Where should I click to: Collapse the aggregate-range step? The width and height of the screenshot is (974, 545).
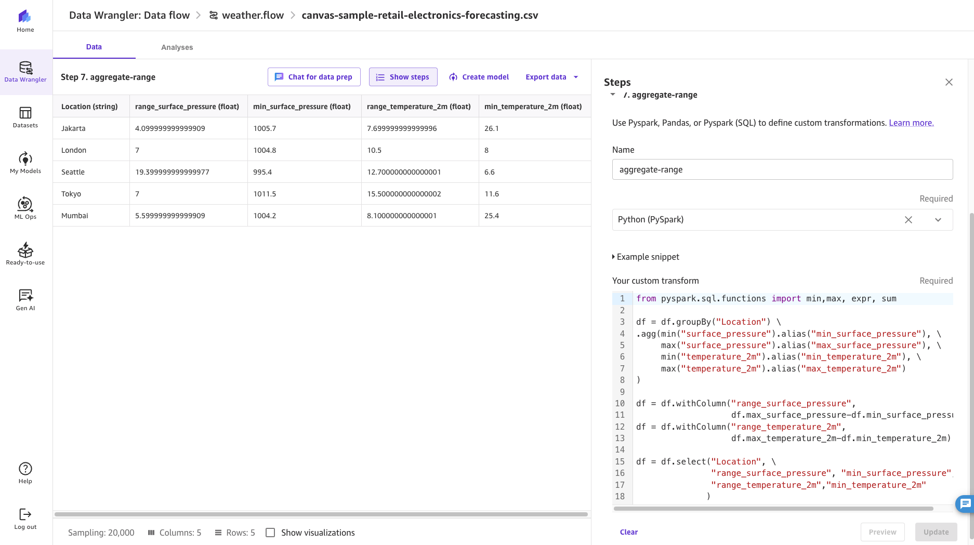[613, 95]
